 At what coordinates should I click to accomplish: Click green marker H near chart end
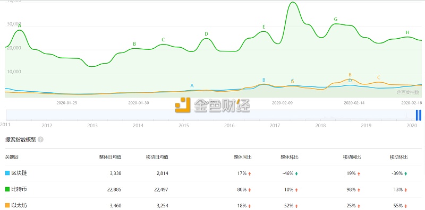[x=407, y=32]
